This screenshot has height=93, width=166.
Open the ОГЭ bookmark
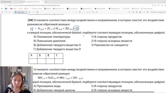(x=26, y=9)
